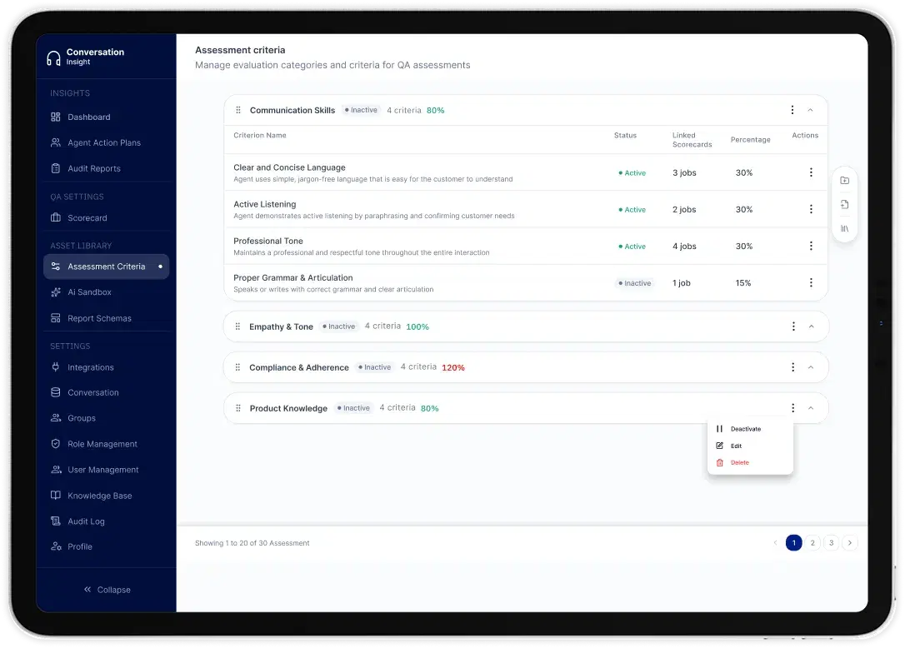Click "15%" in Proper Grammar row
The image size is (905, 648).
tap(743, 282)
